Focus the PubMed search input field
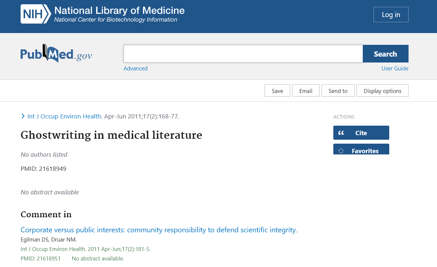437x267 pixels. (243, 54)
